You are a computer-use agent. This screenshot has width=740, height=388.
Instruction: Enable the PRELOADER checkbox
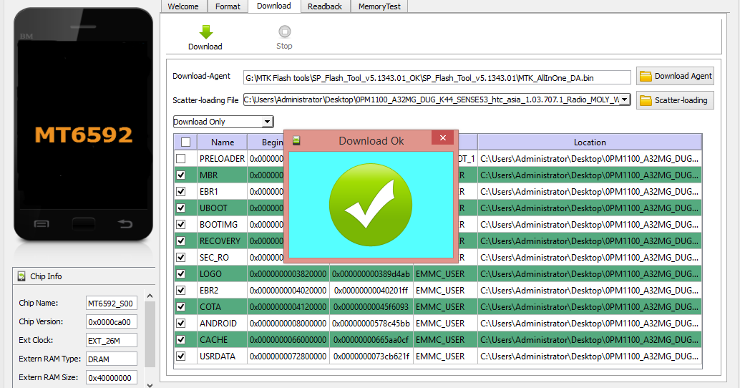coord(181,159)
